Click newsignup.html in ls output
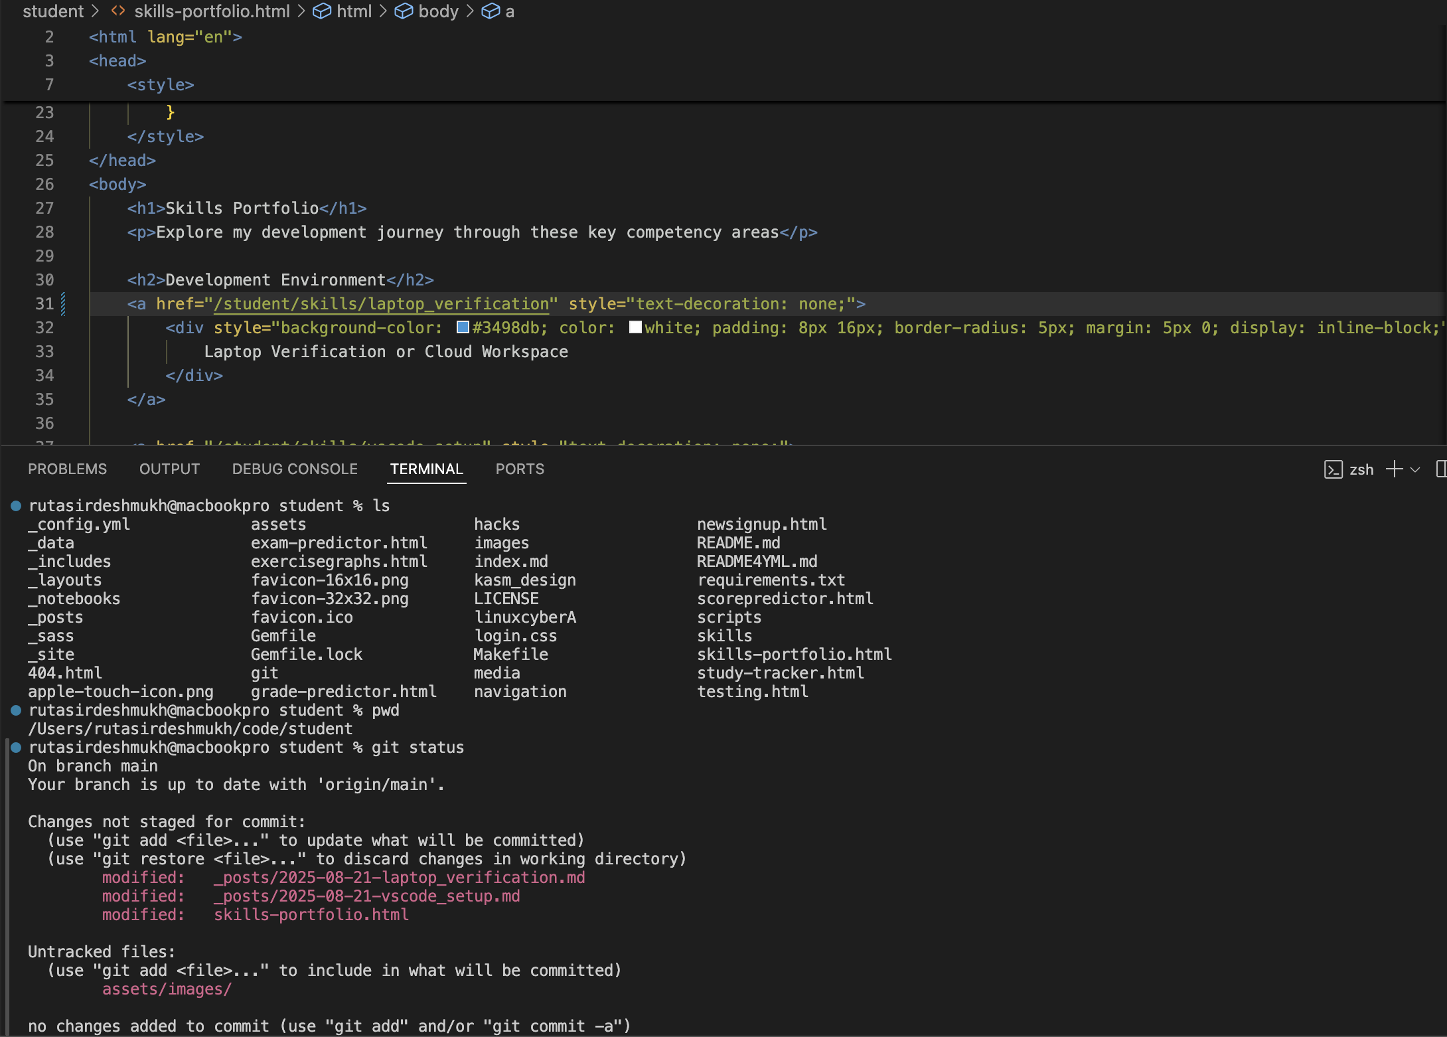1447x1037 pixels. tap(761, 524)
